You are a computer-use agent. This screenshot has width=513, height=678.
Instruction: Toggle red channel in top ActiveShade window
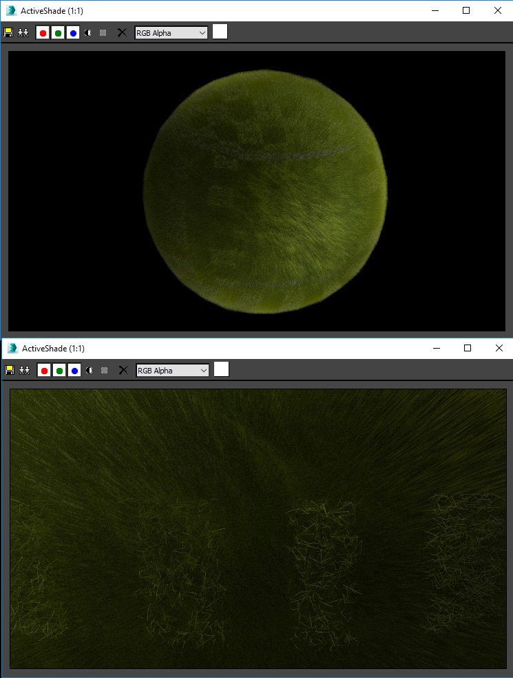pos(43,32)
